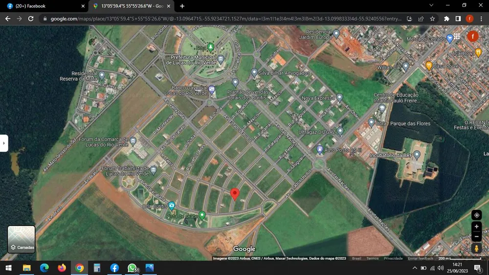Open the volume control in tray
The width and height of the screenshot is (489, 275).
click(441, 268)
